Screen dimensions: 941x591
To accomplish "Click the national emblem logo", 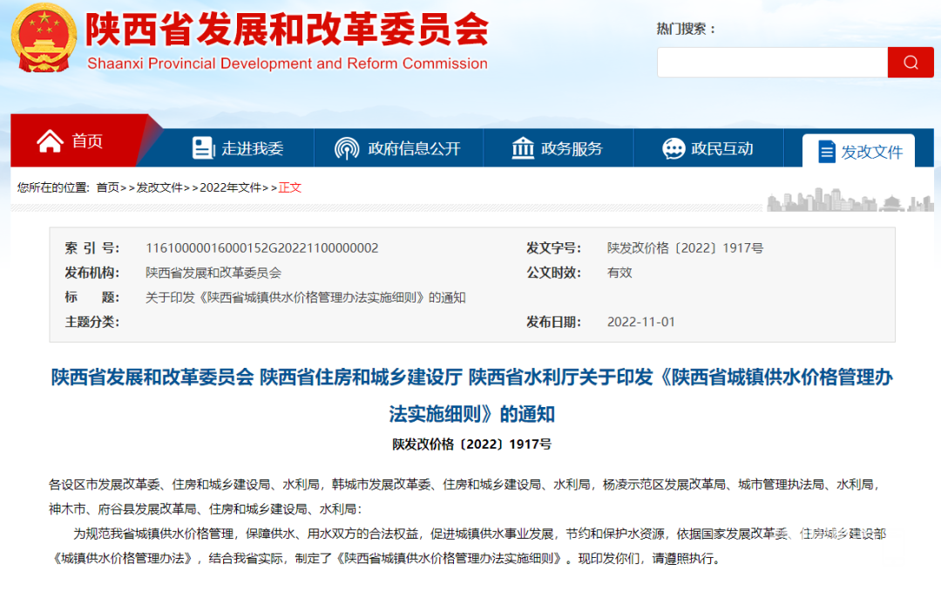I will click(x=44, y=39).
